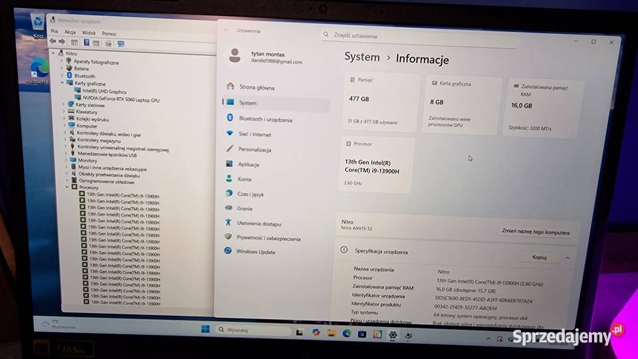The width and height of the screenshot is (638, 359).
Task: Expand the Klawiatury category
Action: tap(64, 112)
